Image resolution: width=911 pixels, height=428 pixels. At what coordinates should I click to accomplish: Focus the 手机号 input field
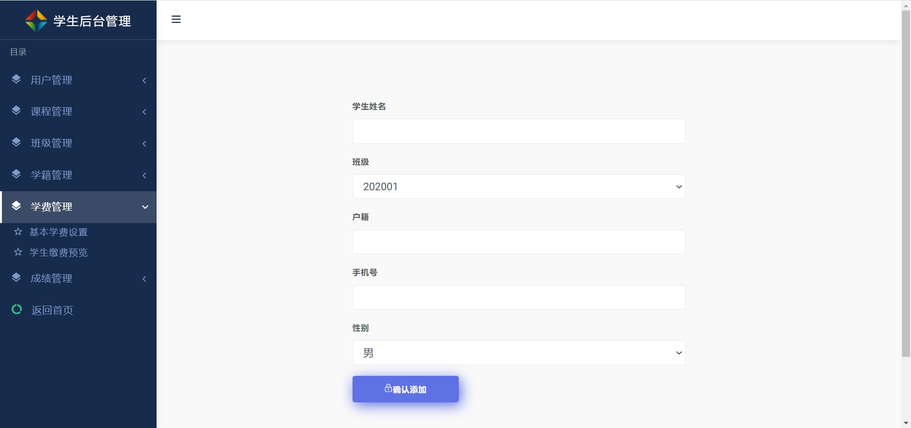[x=519, y=298]
